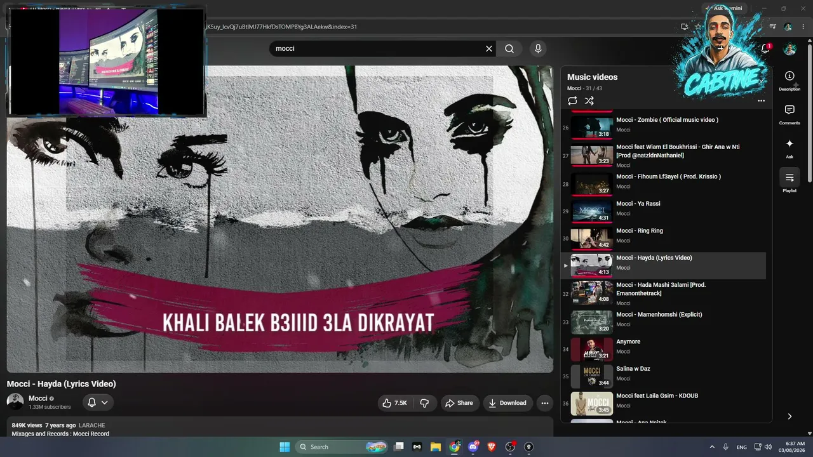Run the search with the magnifier button
Viewport: 813px width, 457px height.
[x=509, y=48]
